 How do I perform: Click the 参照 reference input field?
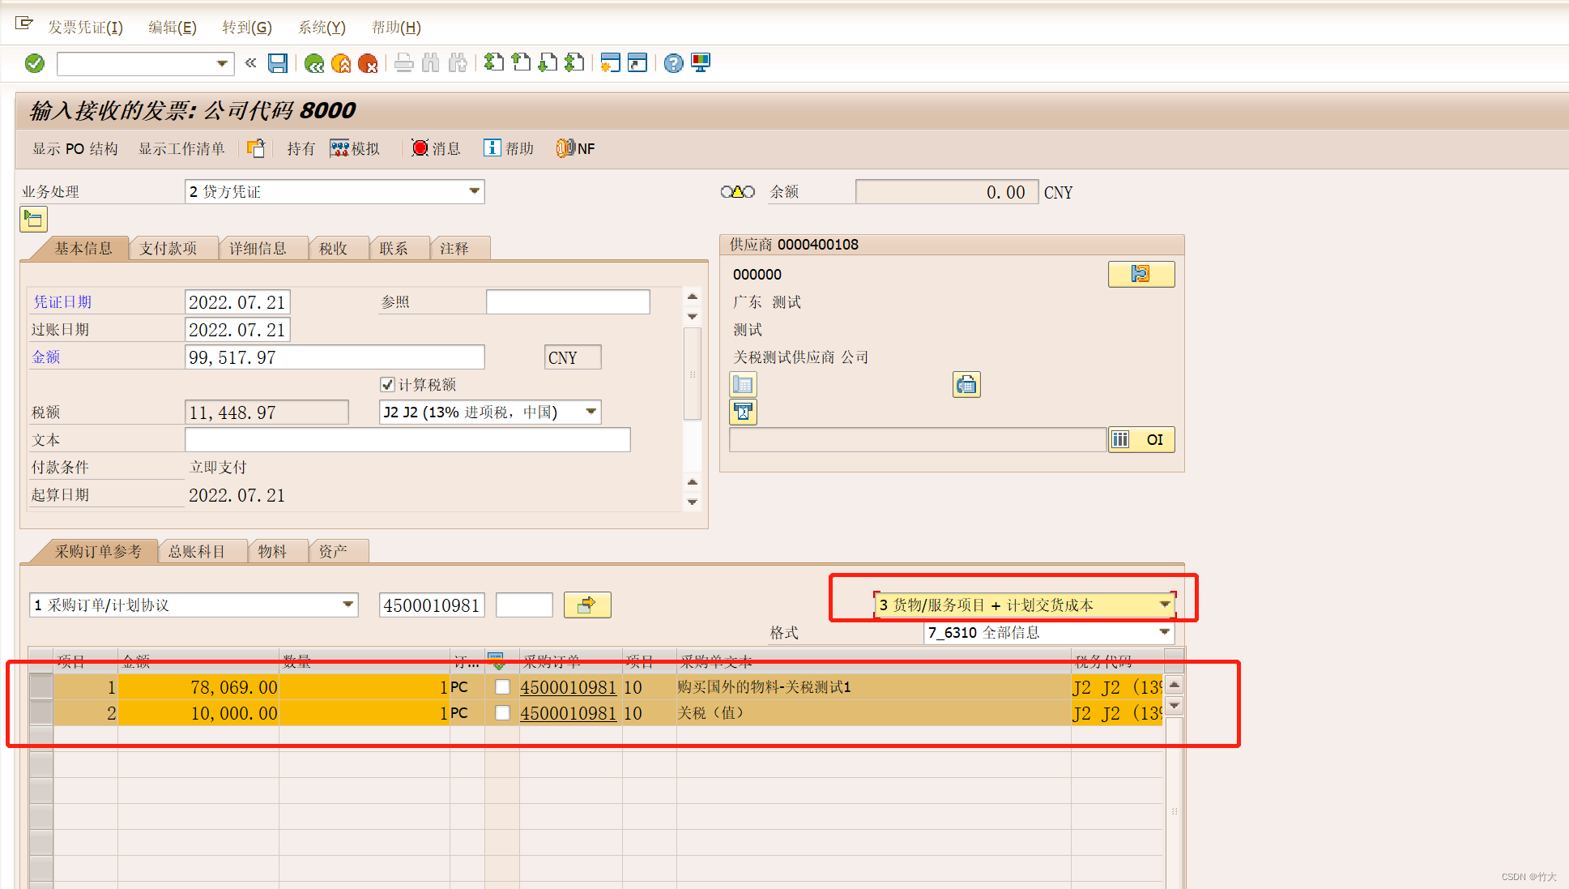[567, 302]
